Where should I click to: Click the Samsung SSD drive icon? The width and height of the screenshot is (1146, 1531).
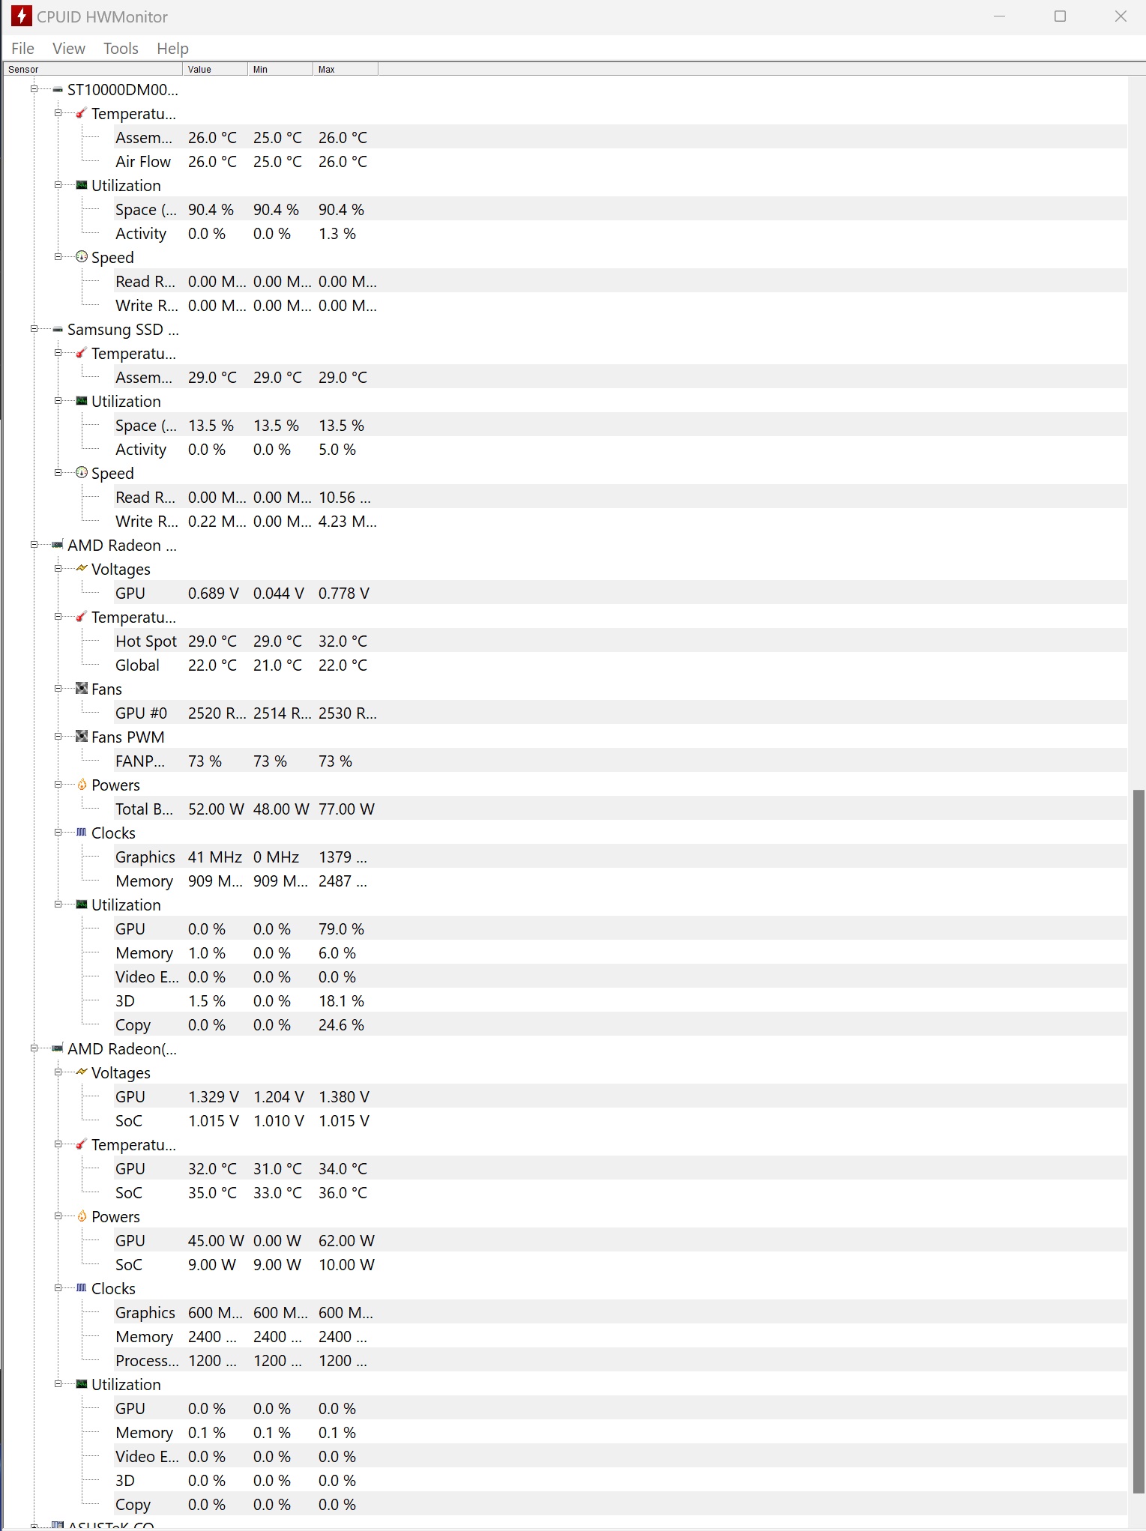click(x=58, y=330)
